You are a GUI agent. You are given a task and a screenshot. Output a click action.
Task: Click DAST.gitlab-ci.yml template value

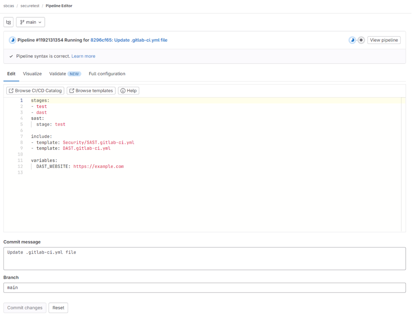coord(87,148)
